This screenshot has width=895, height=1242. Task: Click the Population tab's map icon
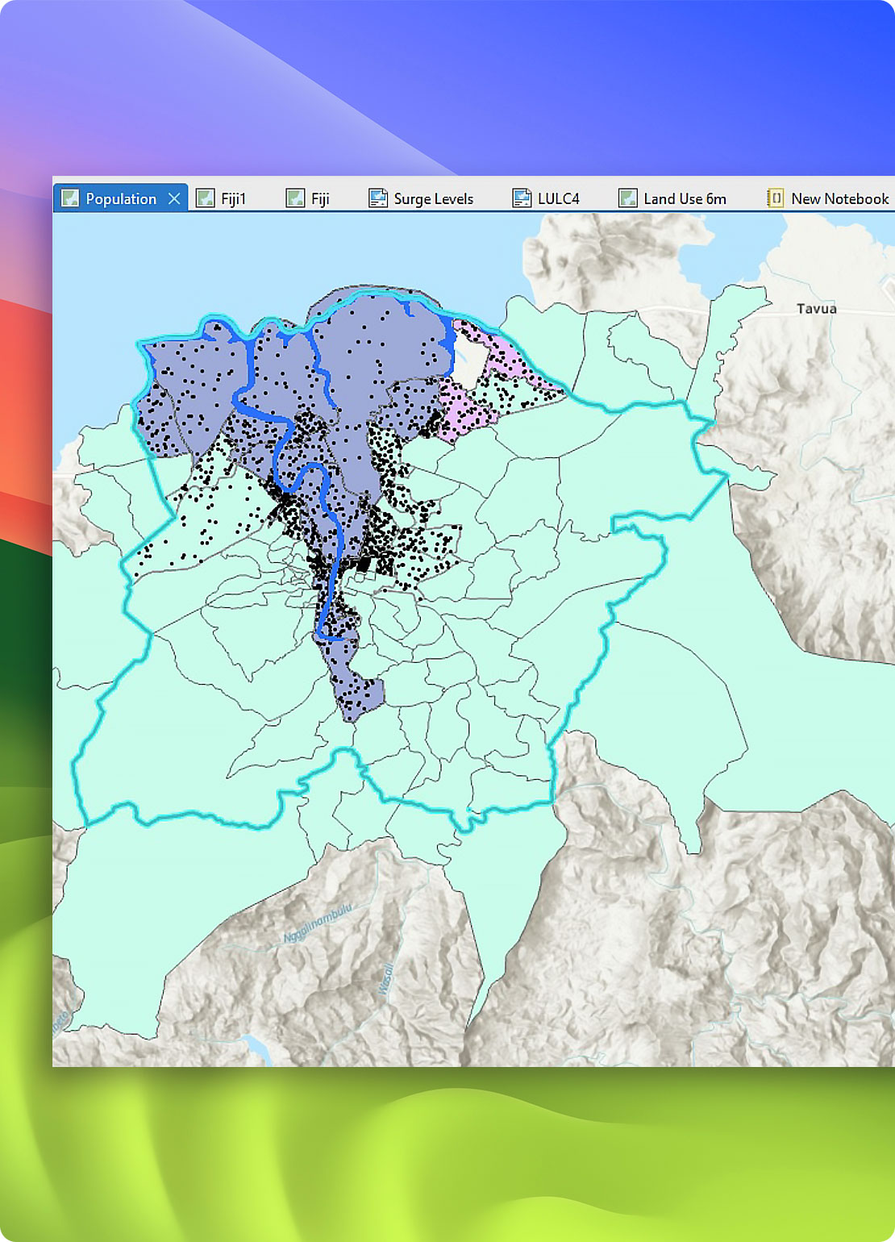click(x=70, y=198)
